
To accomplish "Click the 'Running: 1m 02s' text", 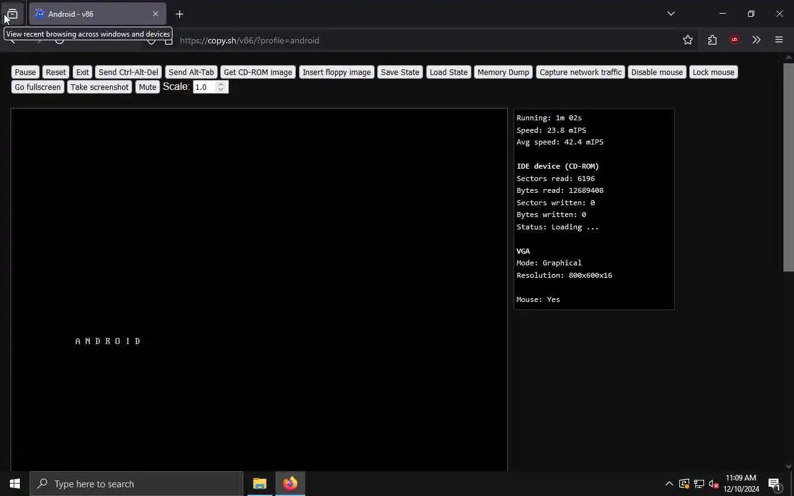I will click(549, 118).
